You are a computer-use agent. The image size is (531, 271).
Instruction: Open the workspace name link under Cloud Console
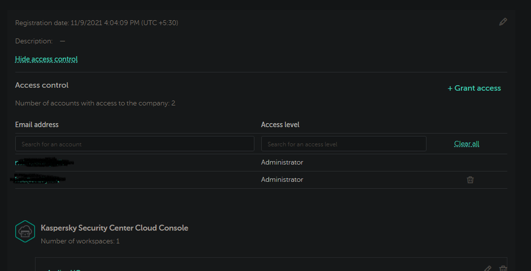(63, 270)
